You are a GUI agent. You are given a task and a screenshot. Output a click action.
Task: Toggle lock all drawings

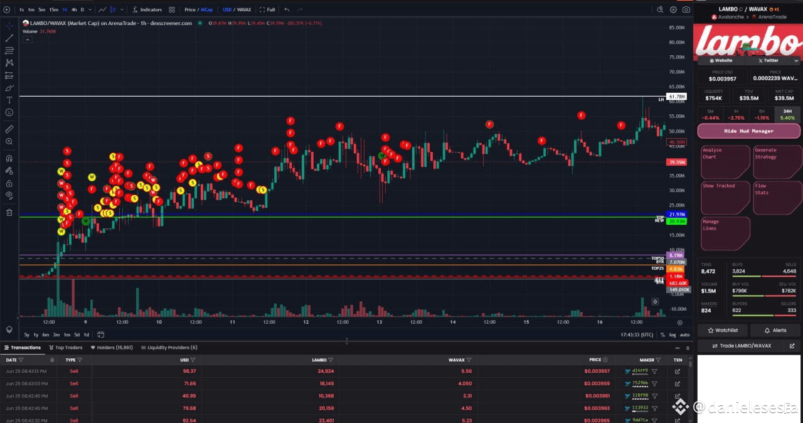pyautogui.click(x=9, y=183)
